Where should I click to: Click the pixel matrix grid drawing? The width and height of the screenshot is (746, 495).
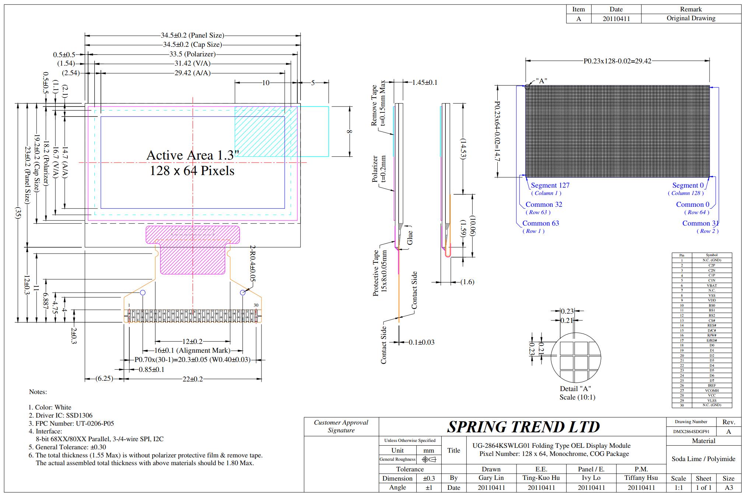617,131
